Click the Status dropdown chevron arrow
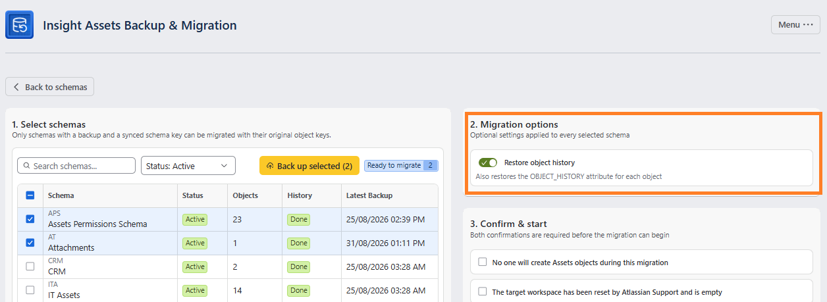The height and width of the screenshot is (302, 827). [x=224, y=166]
